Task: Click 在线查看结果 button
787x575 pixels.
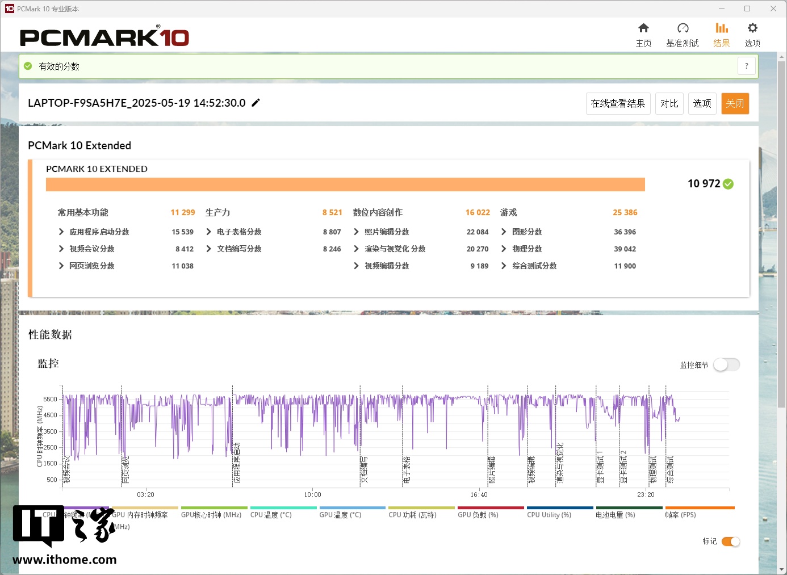Action: [618, 103]
